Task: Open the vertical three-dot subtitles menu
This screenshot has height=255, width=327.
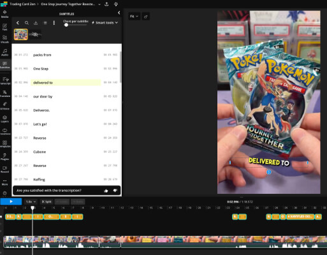Action: (x=54, y=23)
